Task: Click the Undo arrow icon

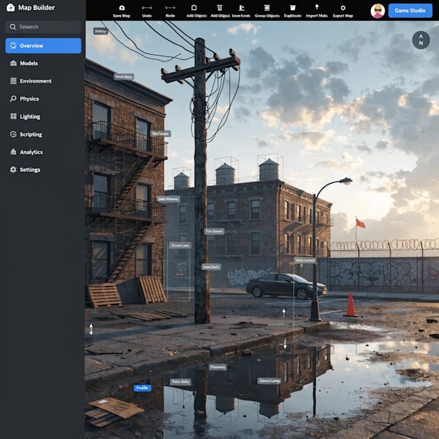Action: 147,8
